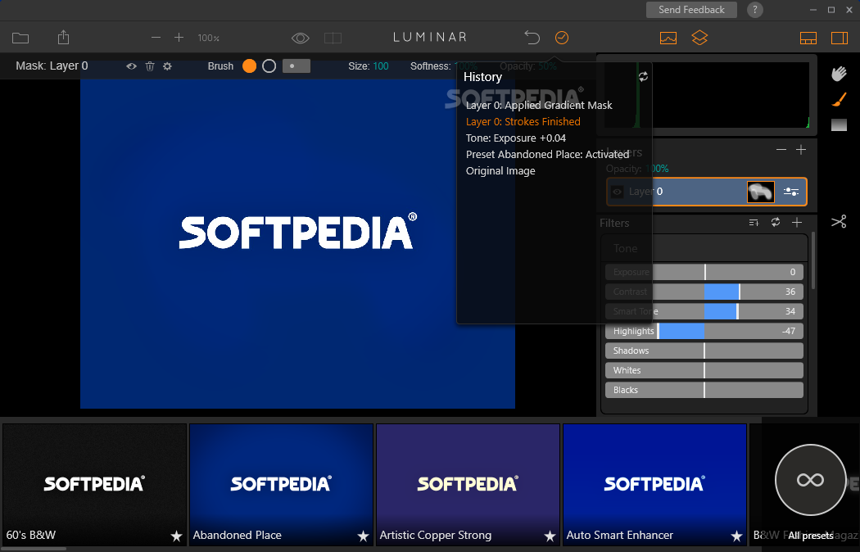Viewport: 860px width, 552px height.
Task: Zoom in with plus icon
Action: [179, 38]
